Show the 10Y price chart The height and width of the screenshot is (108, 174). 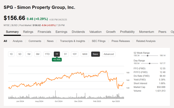point(74,54)
